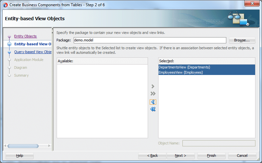
Task: Select EmployeesView (Employees) in Selected list
Action: [x=207, y=72]
